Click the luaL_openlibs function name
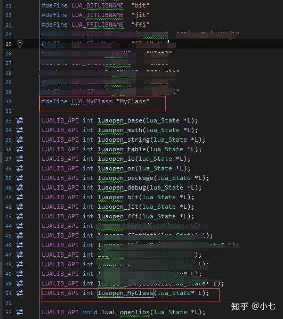The width and height of the screenshot is (283, 319). pos(125,312)
